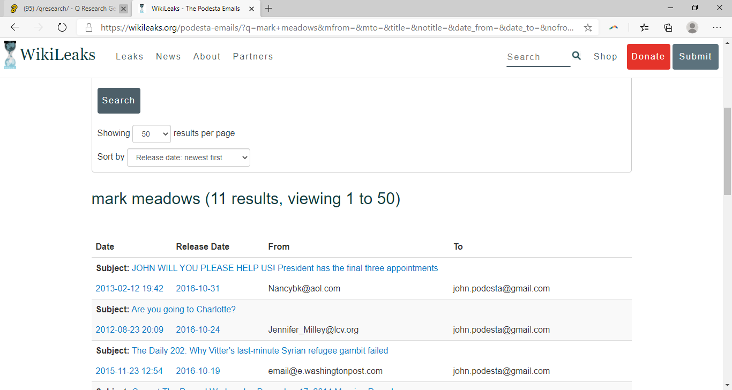Open a new tab with the plus button
This screenshot has width=732, height=390.
point(269,9)
